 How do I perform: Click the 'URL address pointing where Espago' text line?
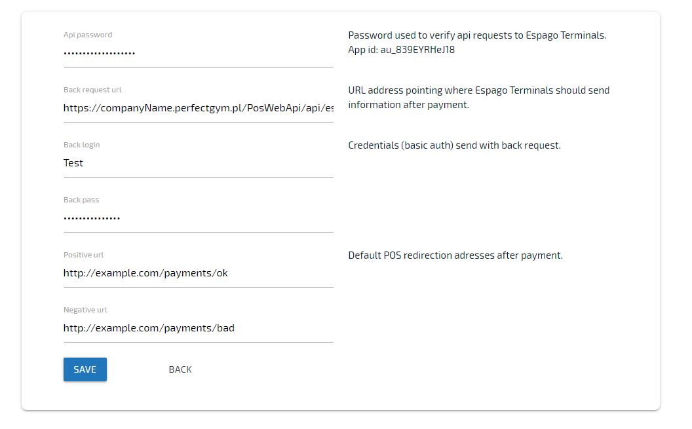478,90
